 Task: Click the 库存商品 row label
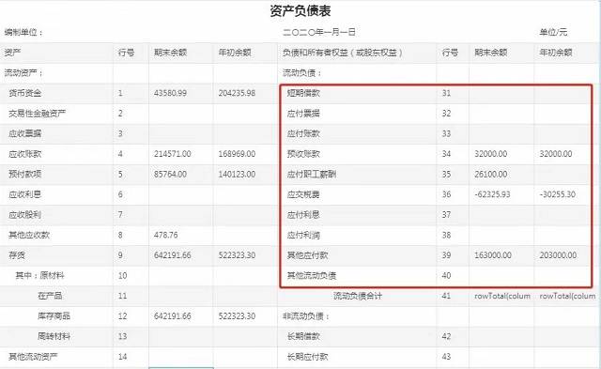click(x=54, y=316)
